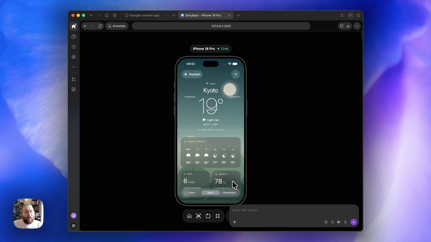This screenshot has height=242, width=431.
Task: Open a new tab with the plus button
Action: [x=238, y=15]
